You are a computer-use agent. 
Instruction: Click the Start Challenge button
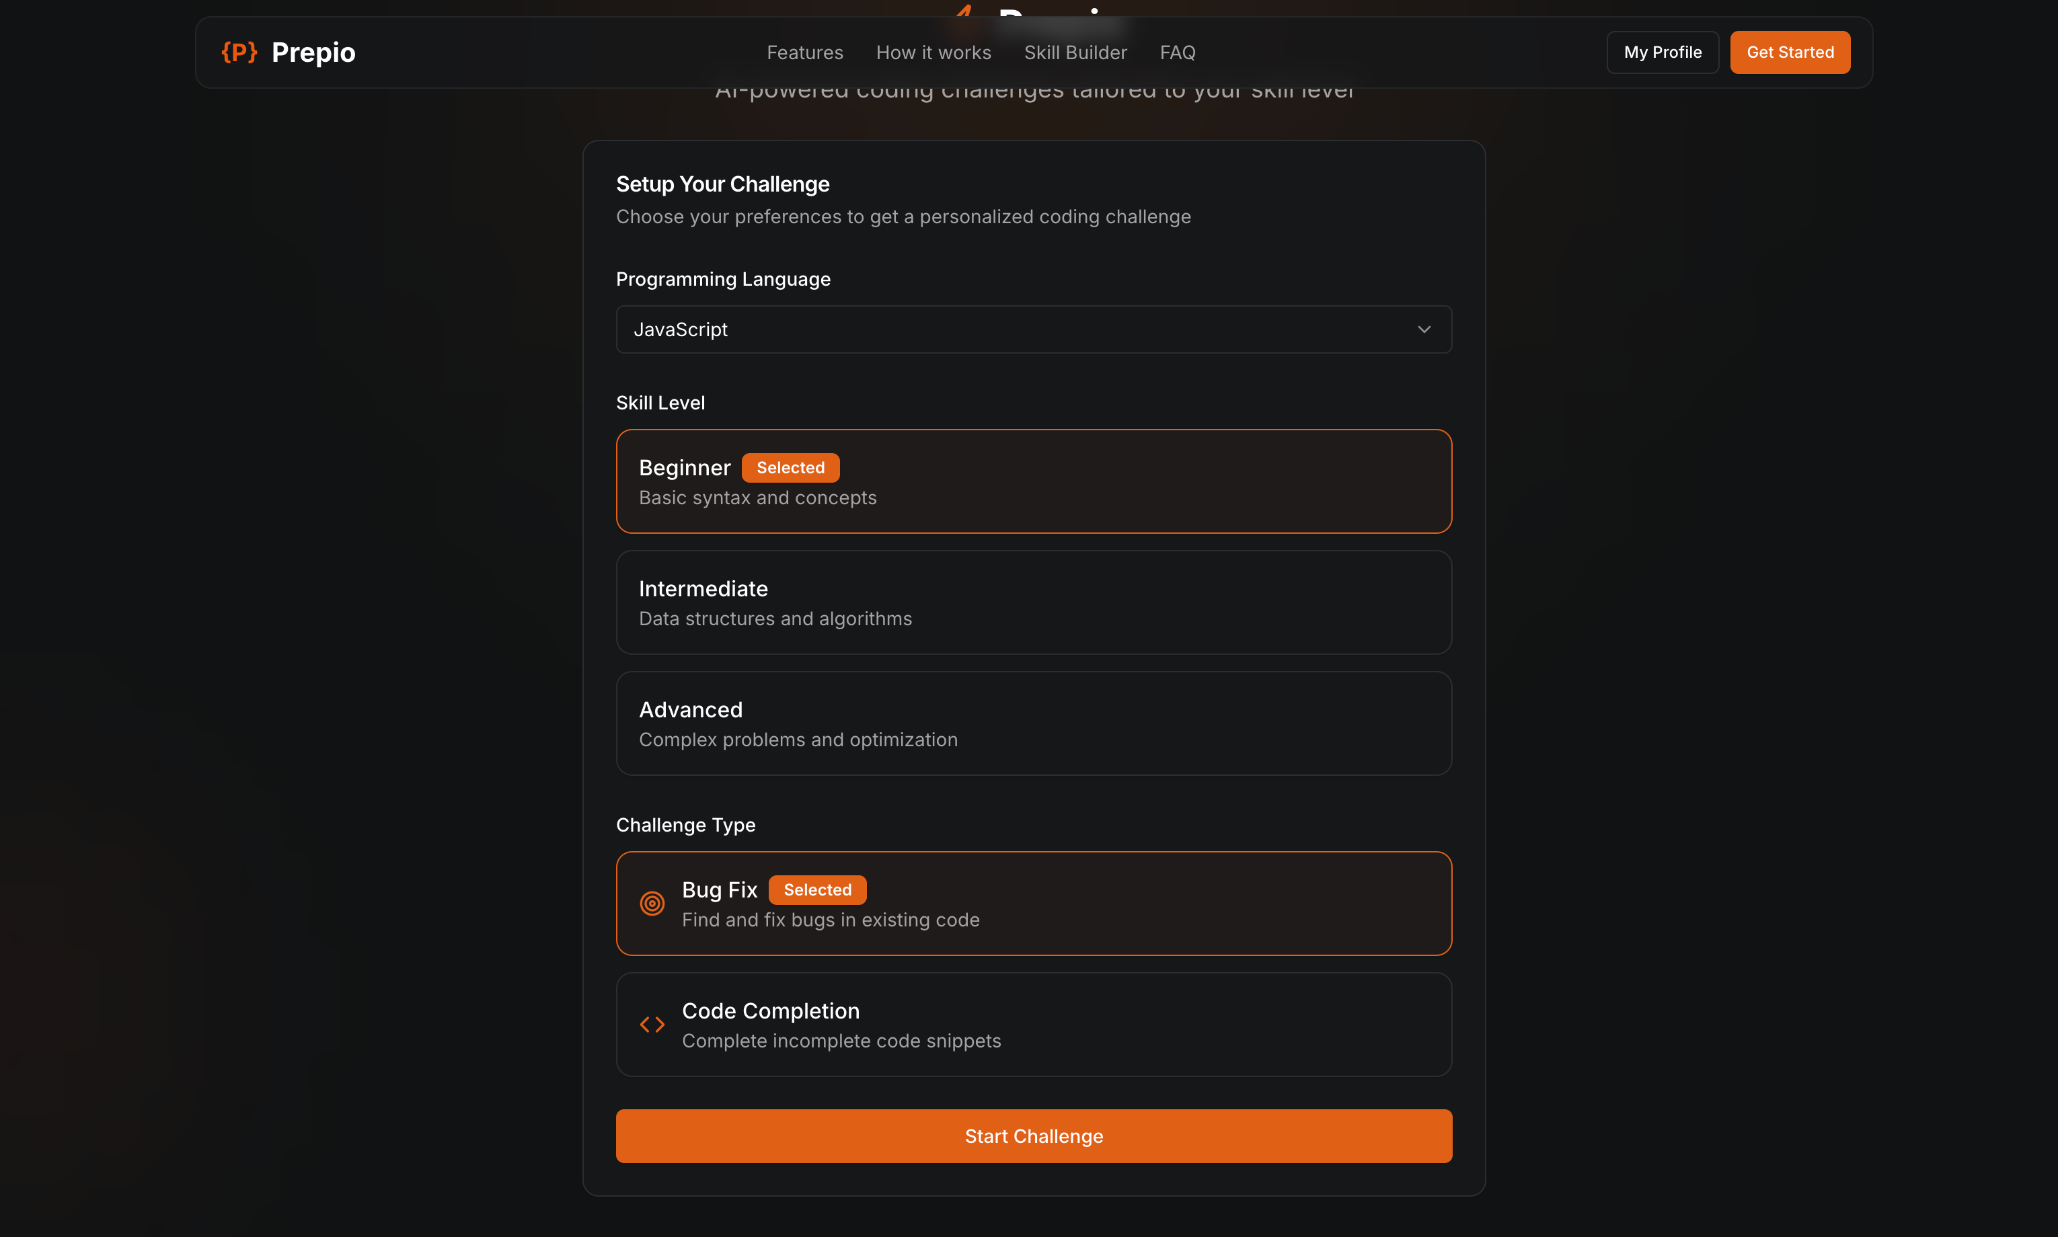click(x=1034, y=1136)
